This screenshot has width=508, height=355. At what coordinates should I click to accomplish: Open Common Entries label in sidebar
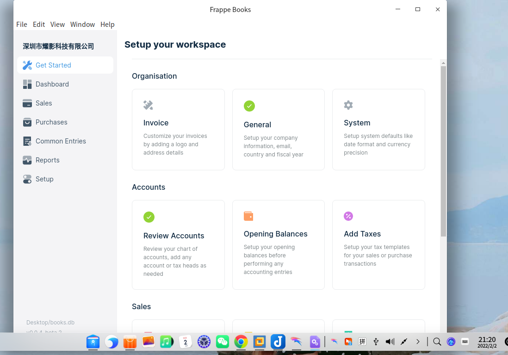[x=61, y=141]
